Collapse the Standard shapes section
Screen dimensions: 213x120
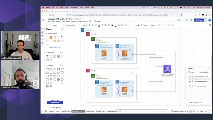(x=47, y=52)
